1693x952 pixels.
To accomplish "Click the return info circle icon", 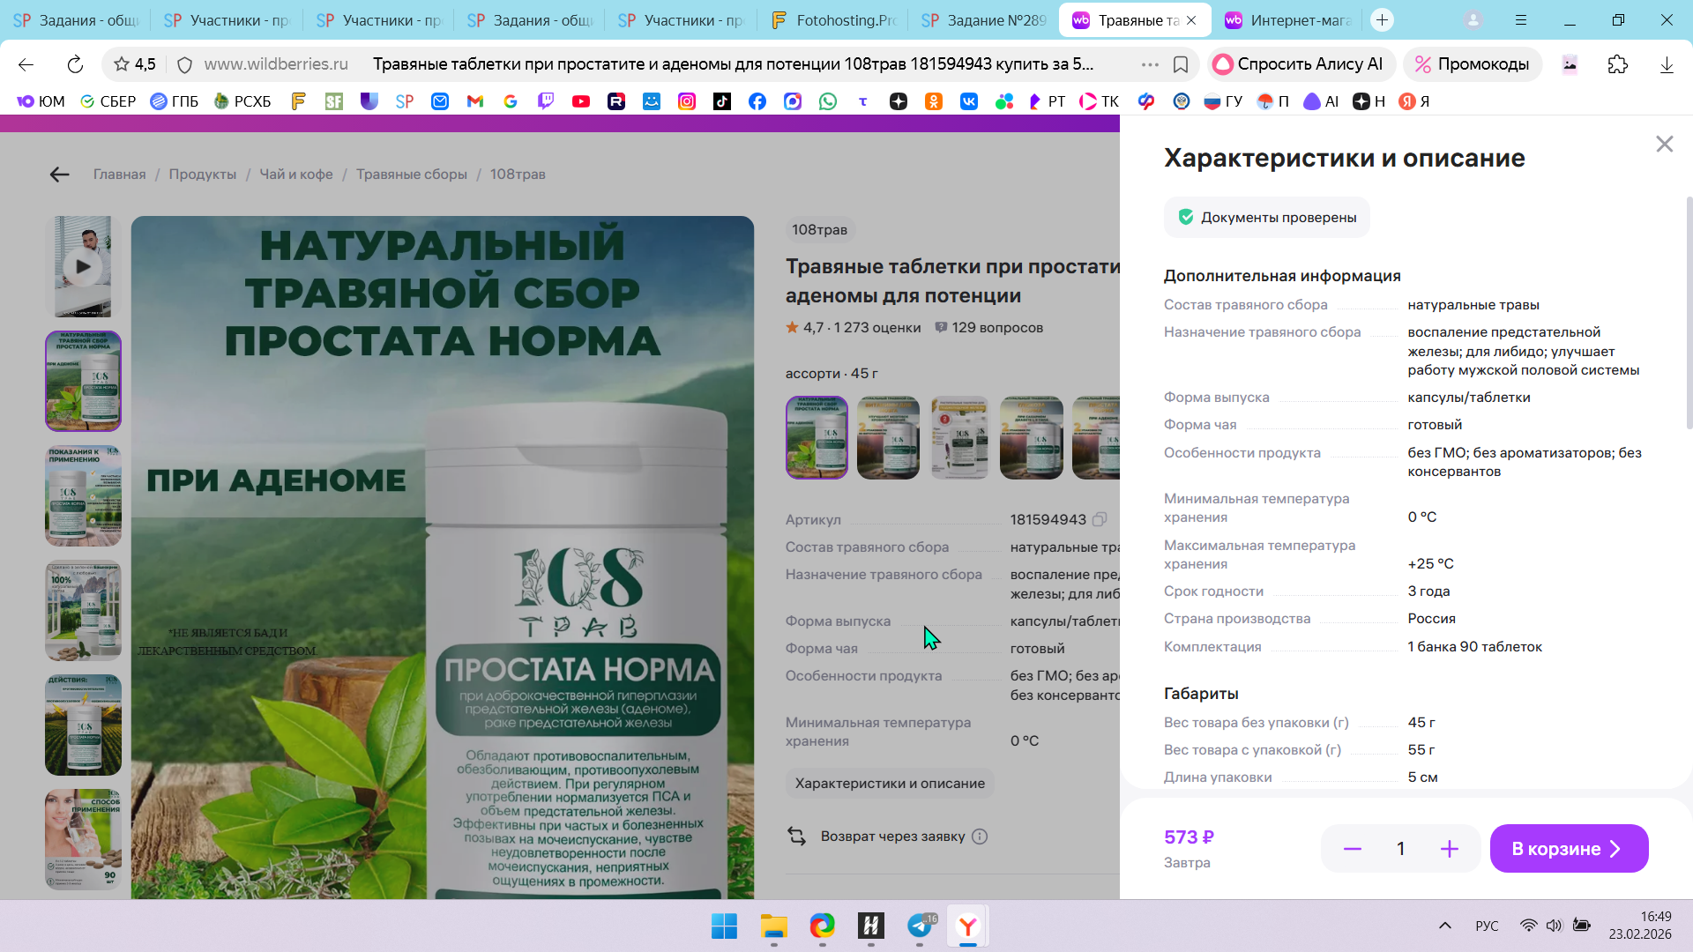I will click(x=980, y=837).
